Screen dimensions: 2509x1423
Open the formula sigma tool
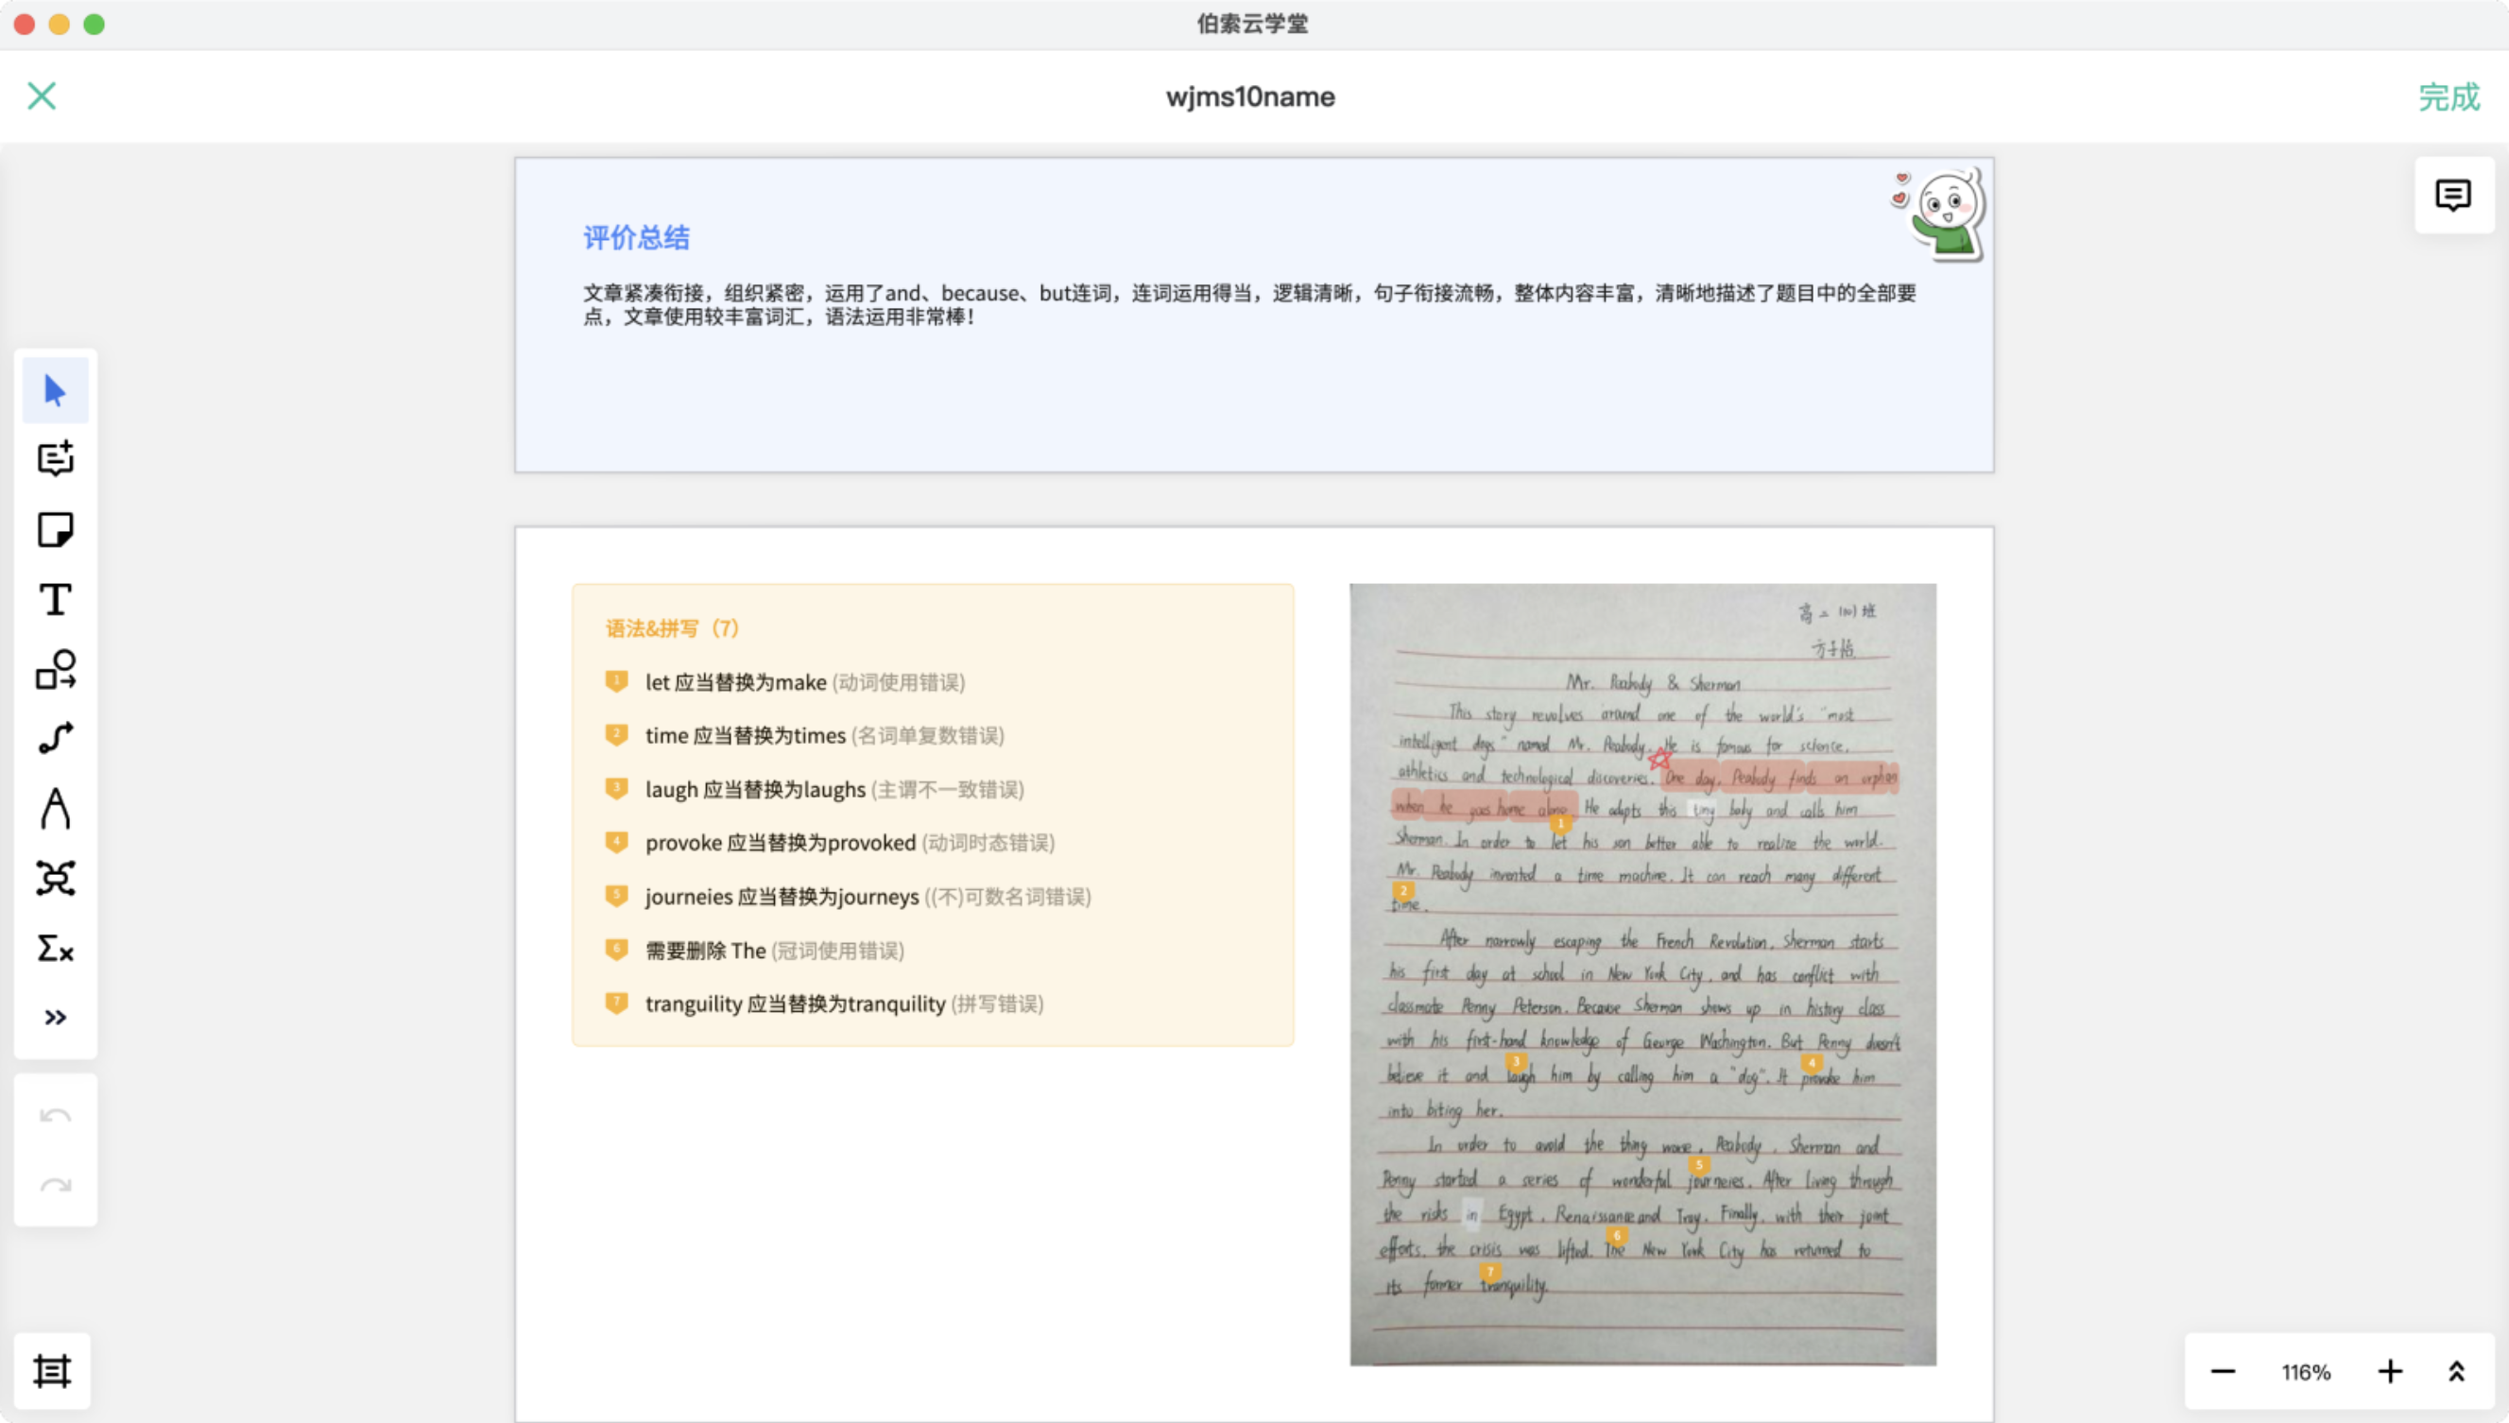tap(55, 948)
